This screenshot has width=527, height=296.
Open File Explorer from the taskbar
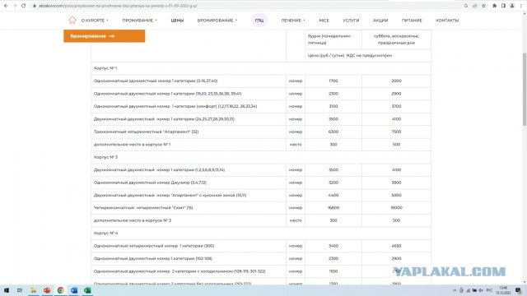(x=34, y=290)
